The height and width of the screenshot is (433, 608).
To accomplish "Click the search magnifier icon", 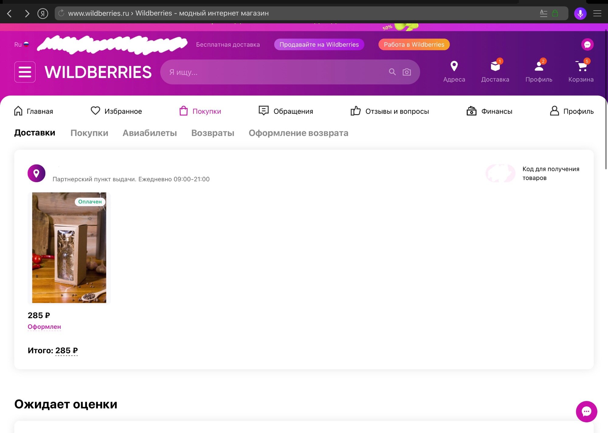I will click(392, 72).
